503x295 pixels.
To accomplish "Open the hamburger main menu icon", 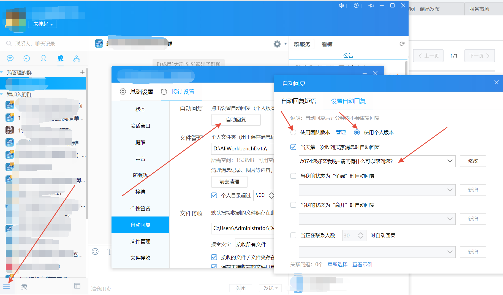I will [7, 286].
